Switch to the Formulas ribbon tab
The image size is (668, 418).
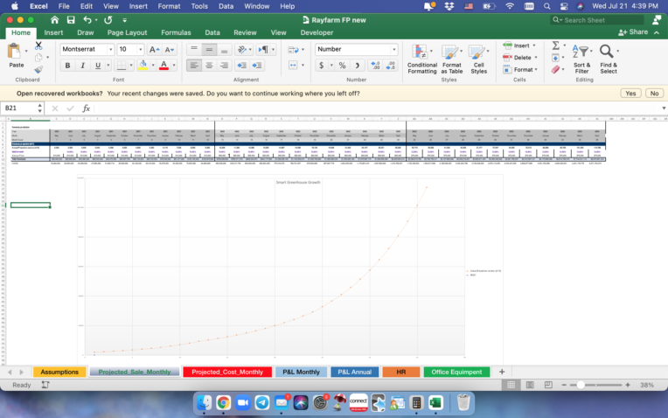point(174,32)
